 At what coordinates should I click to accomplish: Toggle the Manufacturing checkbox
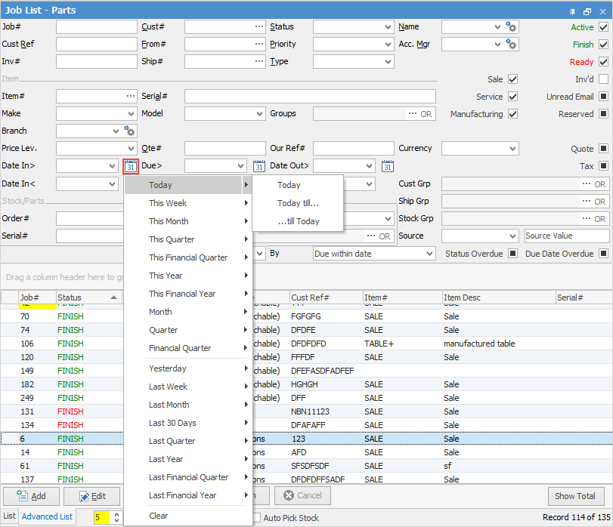coord(512,114)
